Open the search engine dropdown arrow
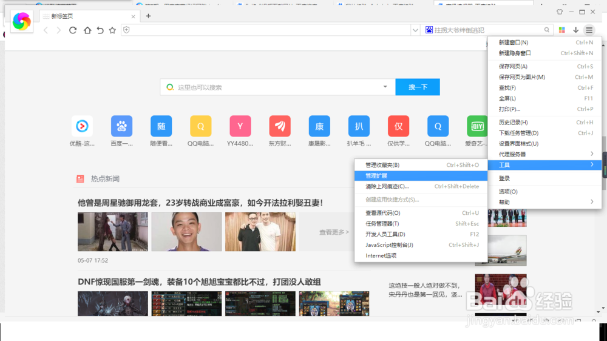This screenshot has height=341, width=607. [385, 87]
